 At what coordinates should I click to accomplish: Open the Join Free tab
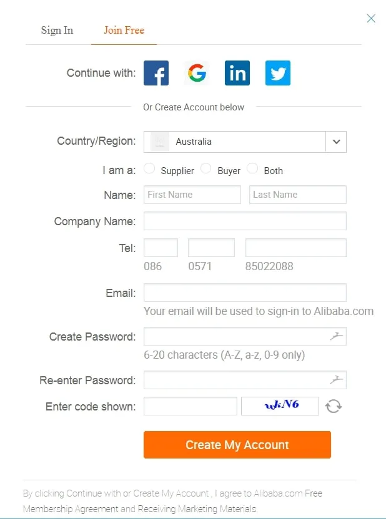point(124,30)
